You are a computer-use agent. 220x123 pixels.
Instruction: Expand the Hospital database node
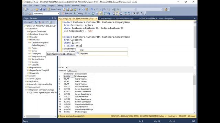(27, 37)
